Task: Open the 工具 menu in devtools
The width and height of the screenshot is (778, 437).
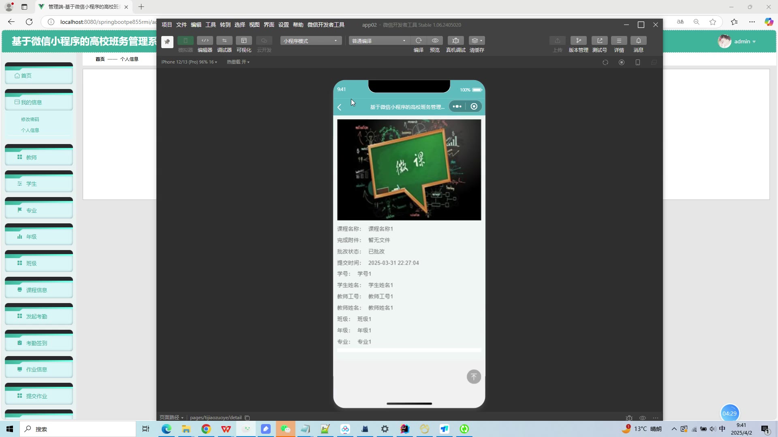Action: click(210, 25)
